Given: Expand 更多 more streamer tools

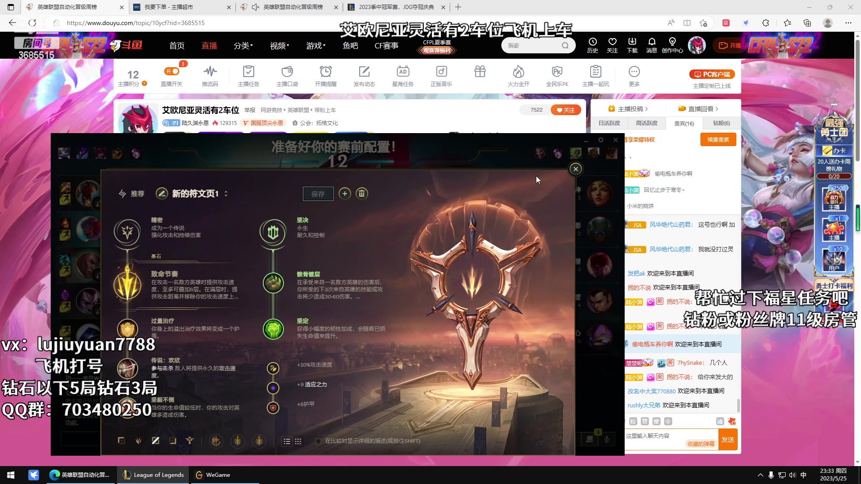Looking at the screenshot, I should (634, 76).
